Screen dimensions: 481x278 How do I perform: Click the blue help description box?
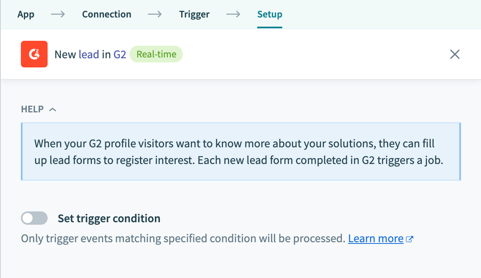tap(240, 151)
